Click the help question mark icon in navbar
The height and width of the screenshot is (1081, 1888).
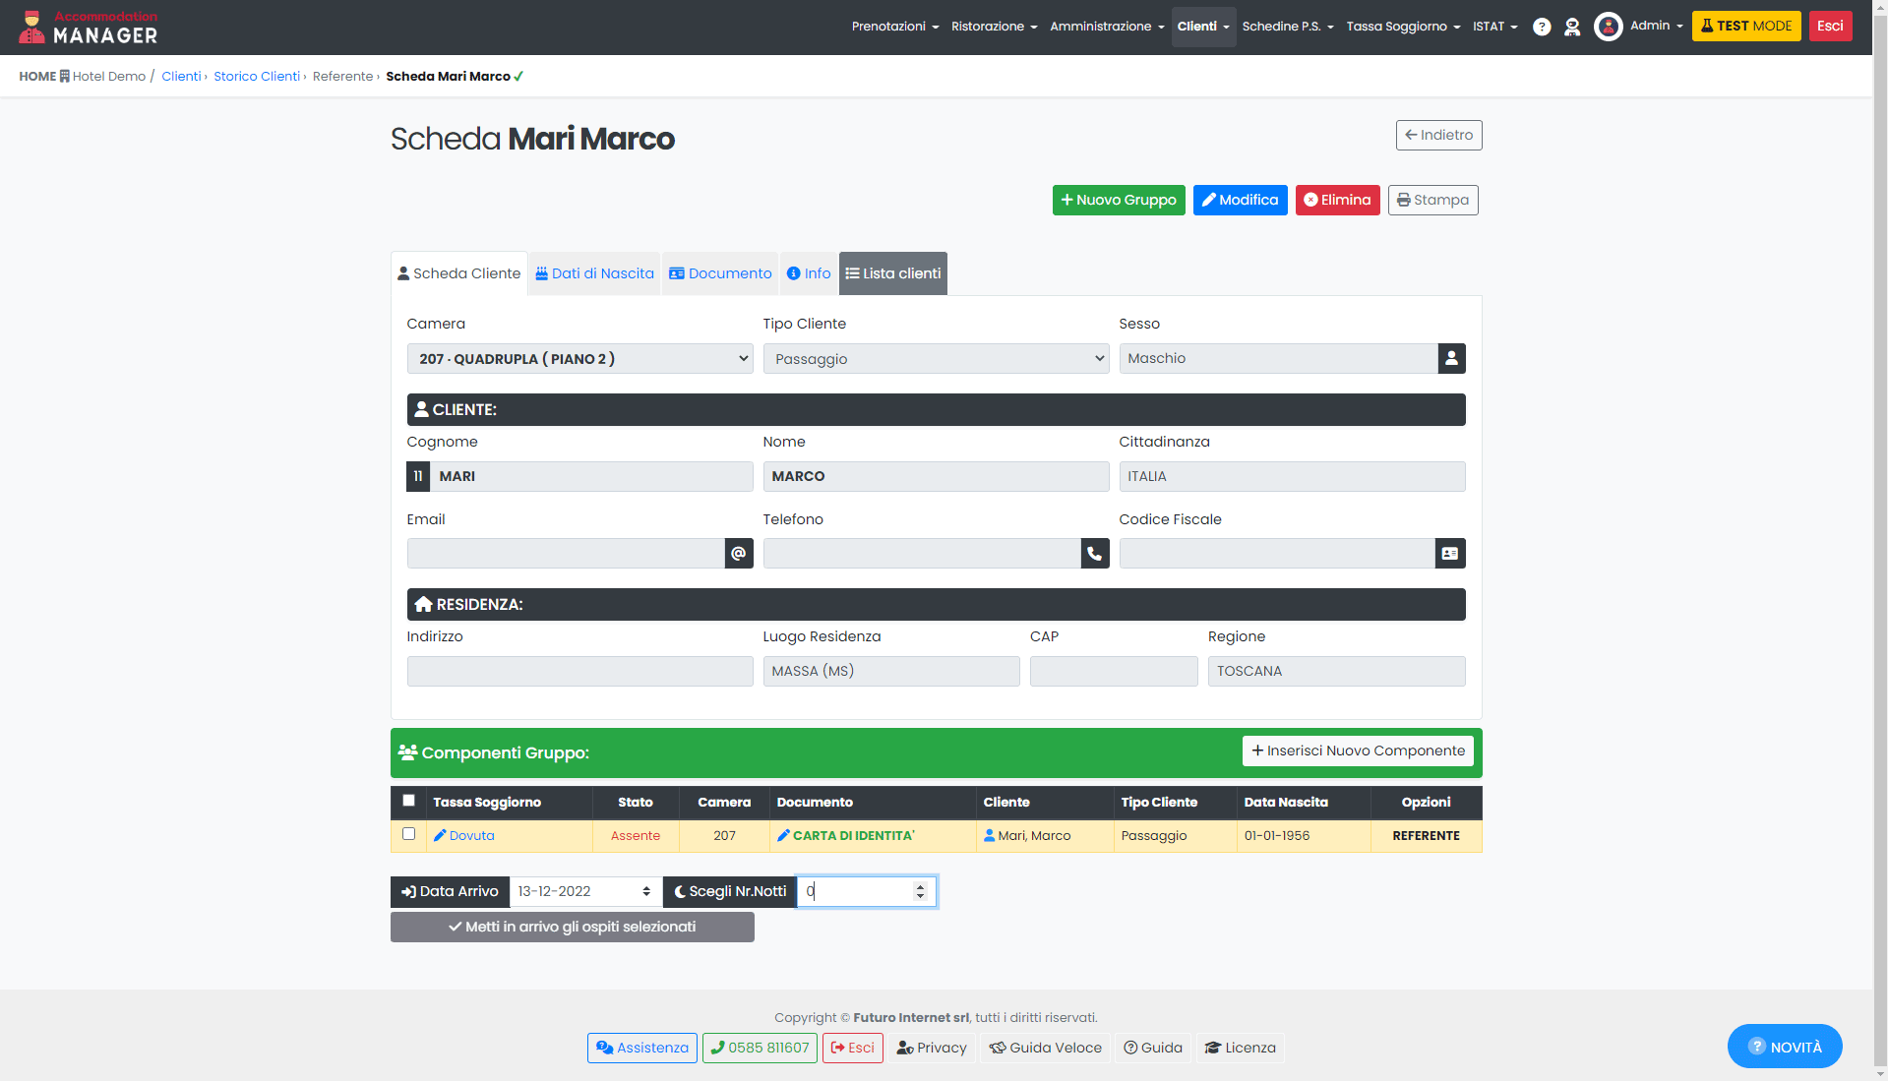[1542, 27]
